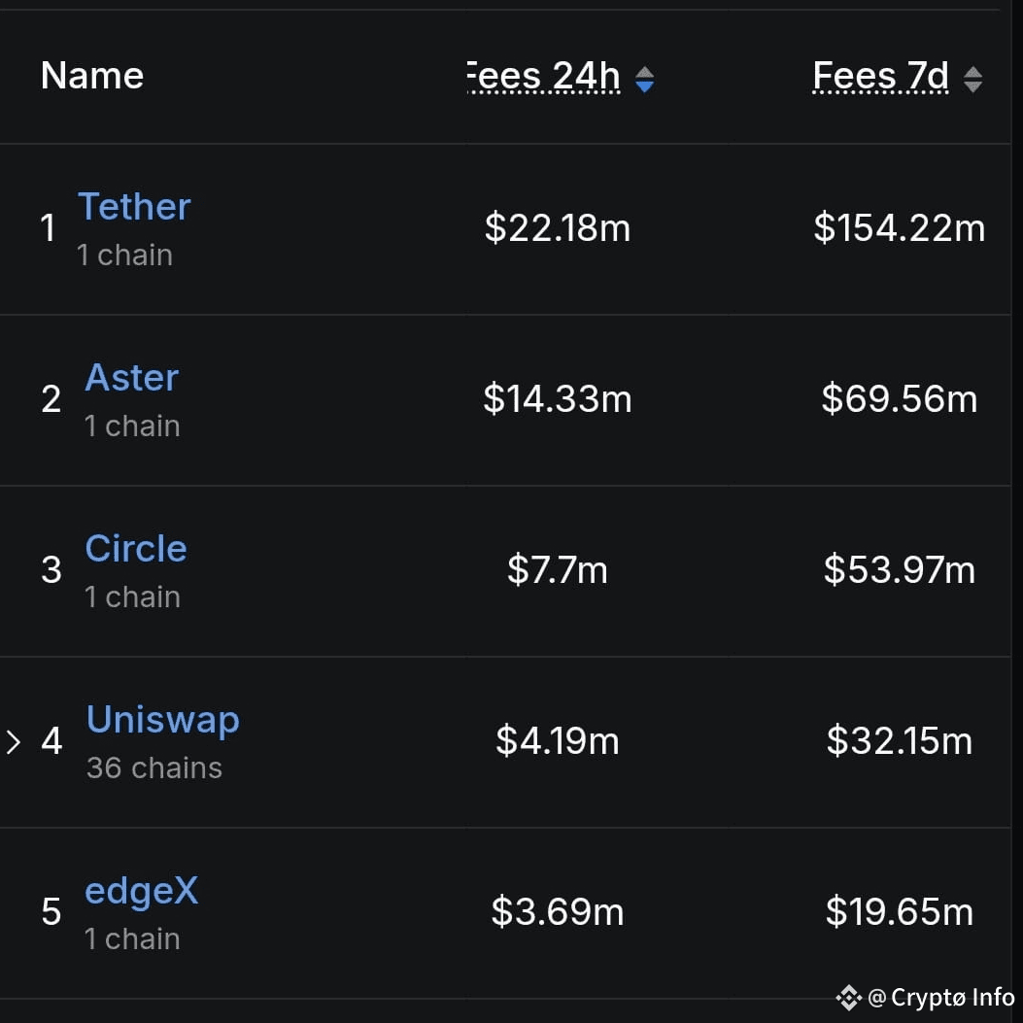This screenshot has height=1023, width=1023.
Task: Click the Name column header
Action: point(92,76)
